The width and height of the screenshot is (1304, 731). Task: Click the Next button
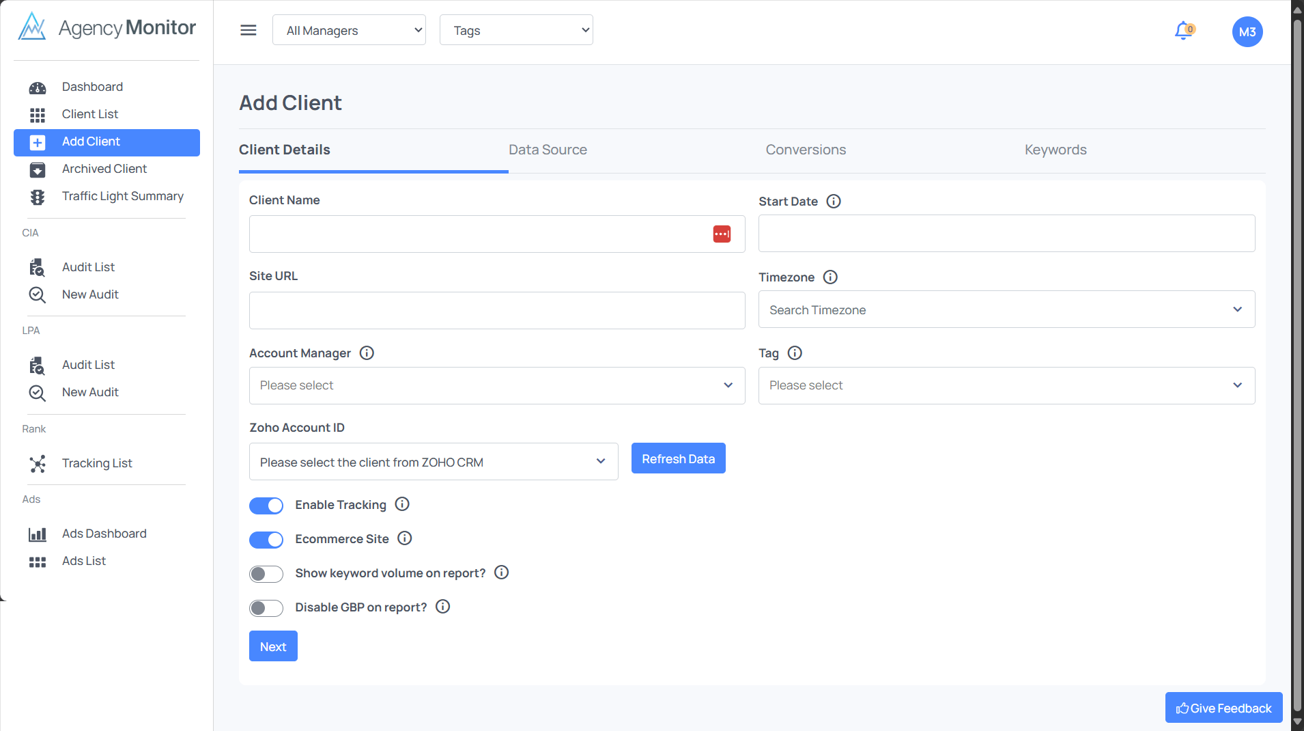point(273,646)
